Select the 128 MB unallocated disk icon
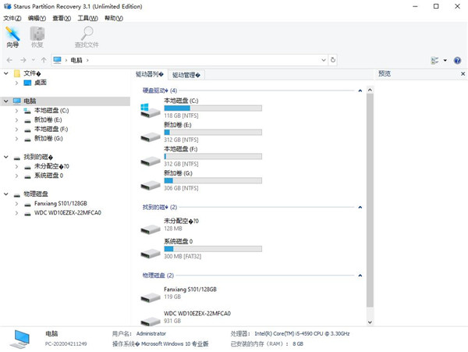Screen dimensions: 468x352 [x=150, y=229]
